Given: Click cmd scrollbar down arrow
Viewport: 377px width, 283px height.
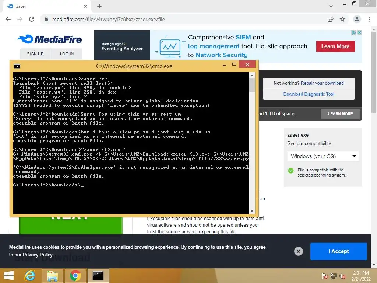Looking at the screenshot, I should pyautogui.click(x=252, y=210).
